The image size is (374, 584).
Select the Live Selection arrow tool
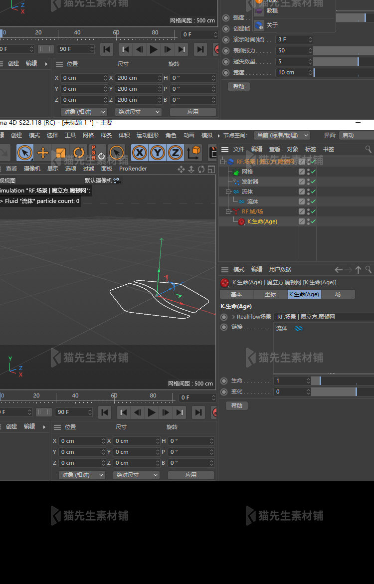click(25, 153)
